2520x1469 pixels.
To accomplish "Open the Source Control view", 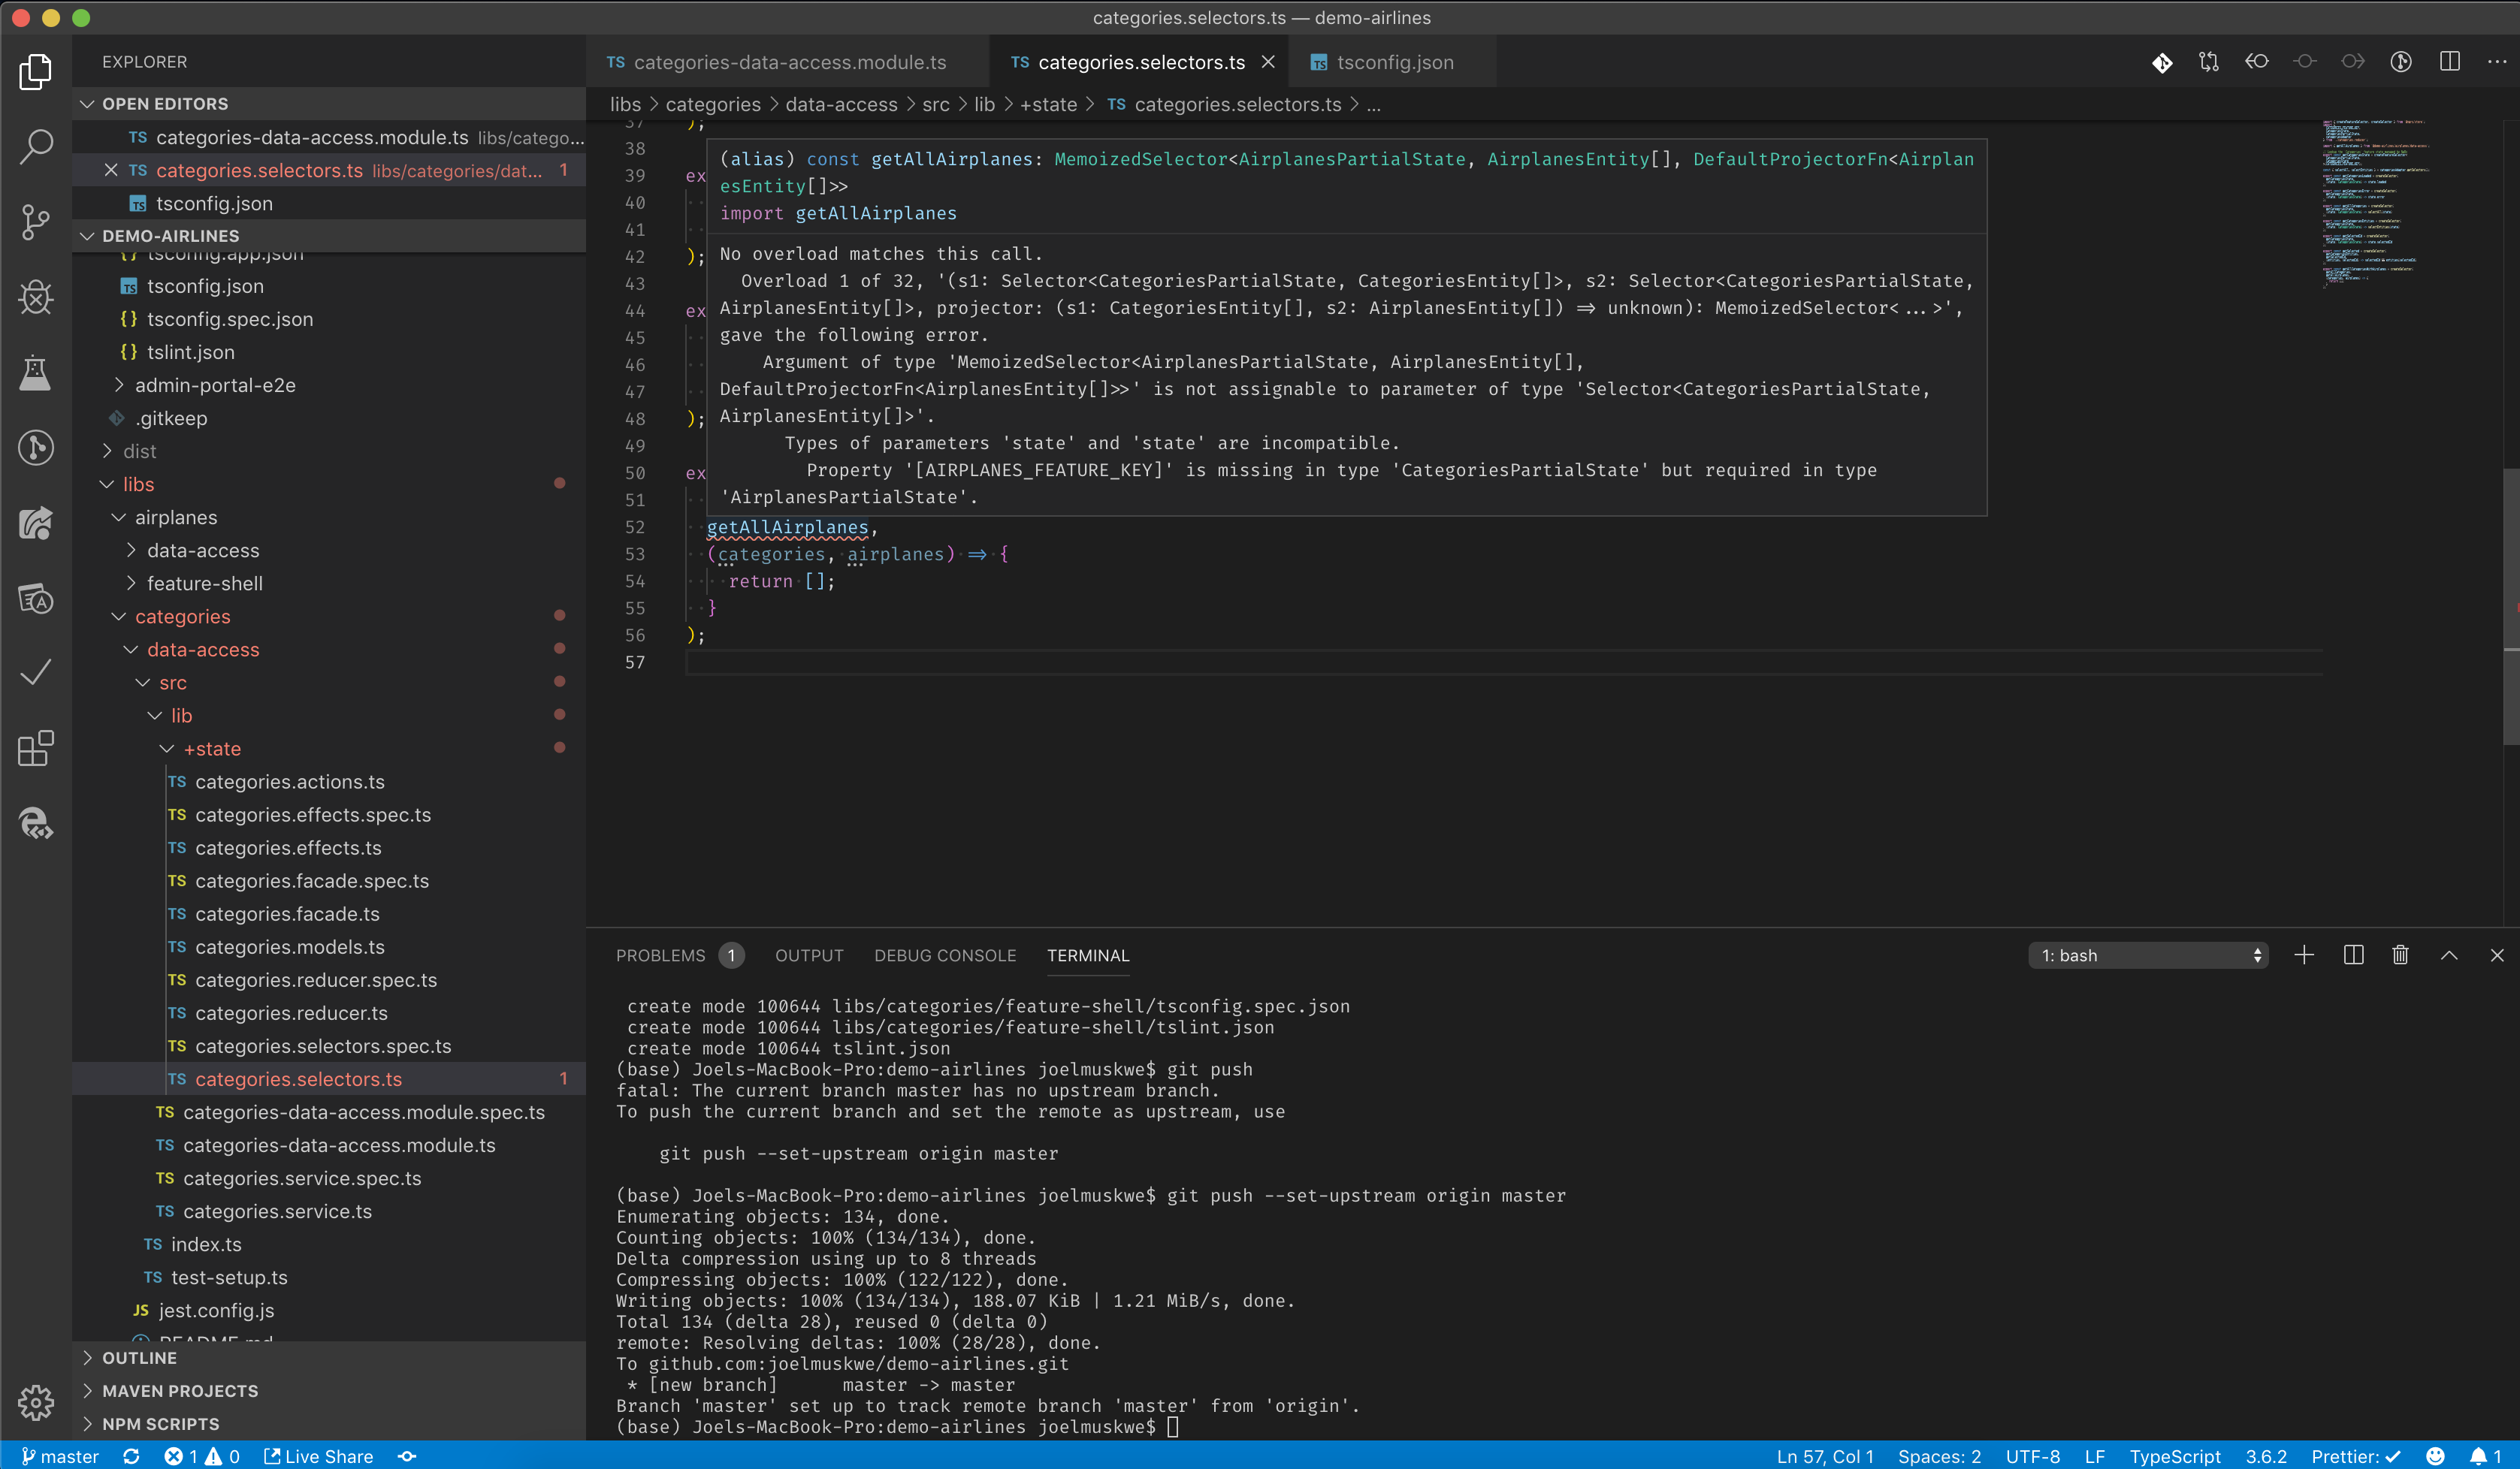I will 36,221.
